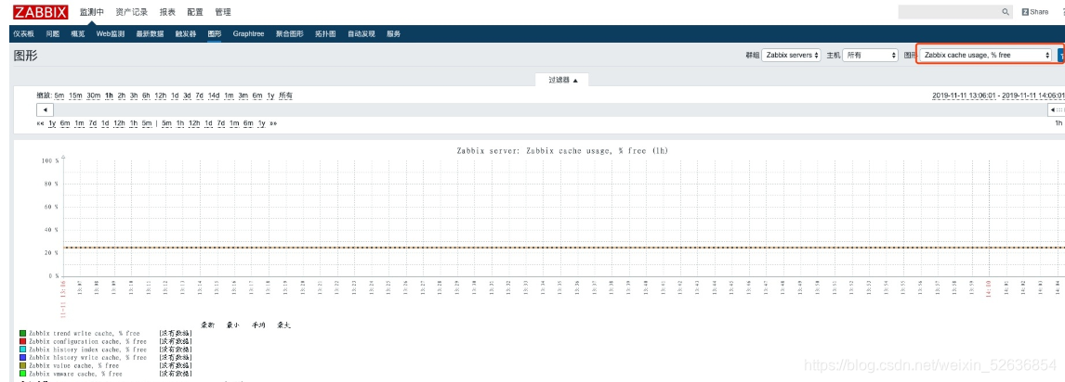Set zoom to 6h in the 缩放 row

point(146,95)
